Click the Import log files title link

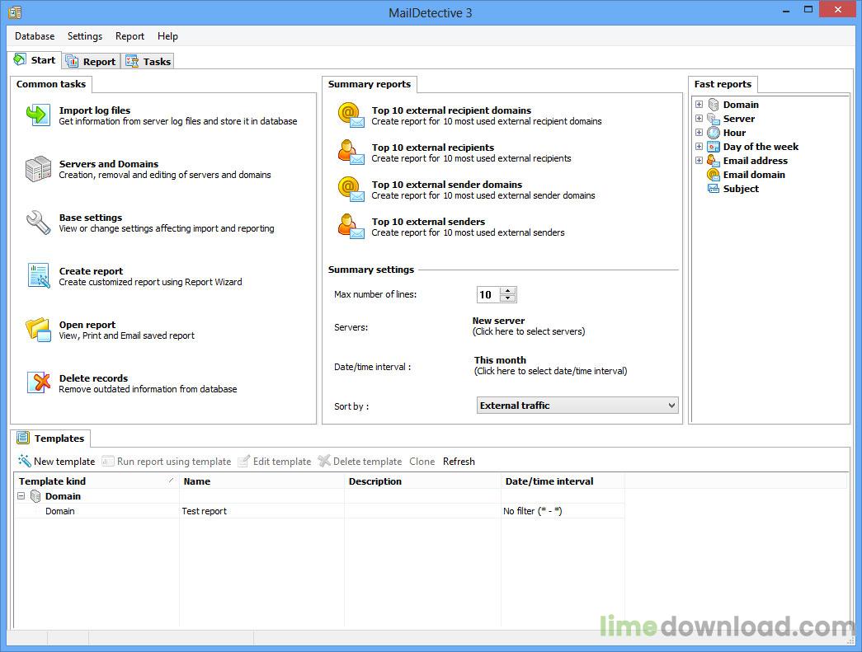(x=95, y=110)
